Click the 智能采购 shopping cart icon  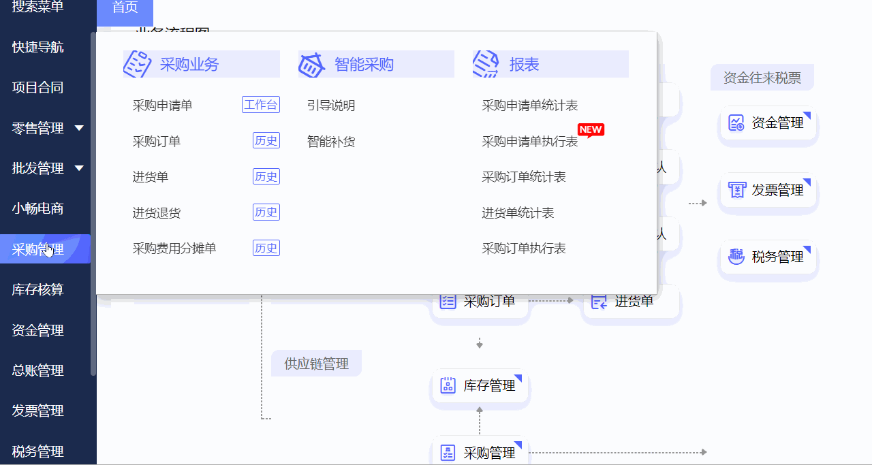(x=312, y=63)
